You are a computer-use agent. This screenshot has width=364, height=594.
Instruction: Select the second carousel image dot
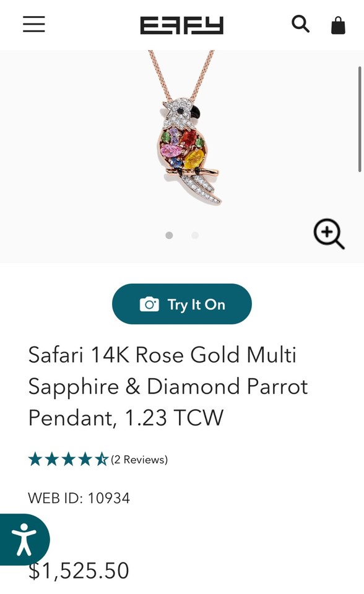click(x=195, y=235)
